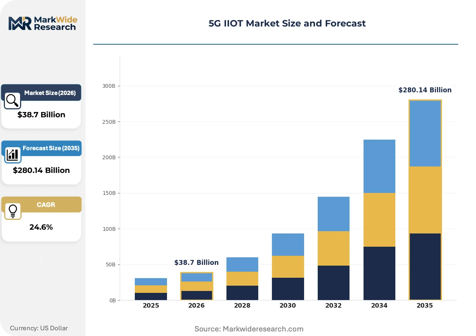The width and height of the screenshot is (476, 336).
Task: Click the 2030 bar's light blue segment
Action: [x=288, y=244]
